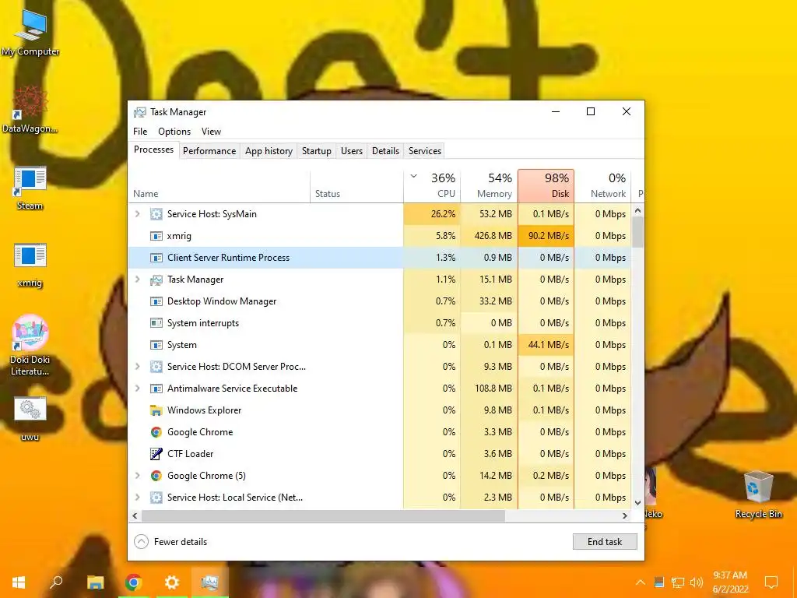Click the sort chevron above CPU column
This screenshot has height=598, width=797.
[414, 177]
